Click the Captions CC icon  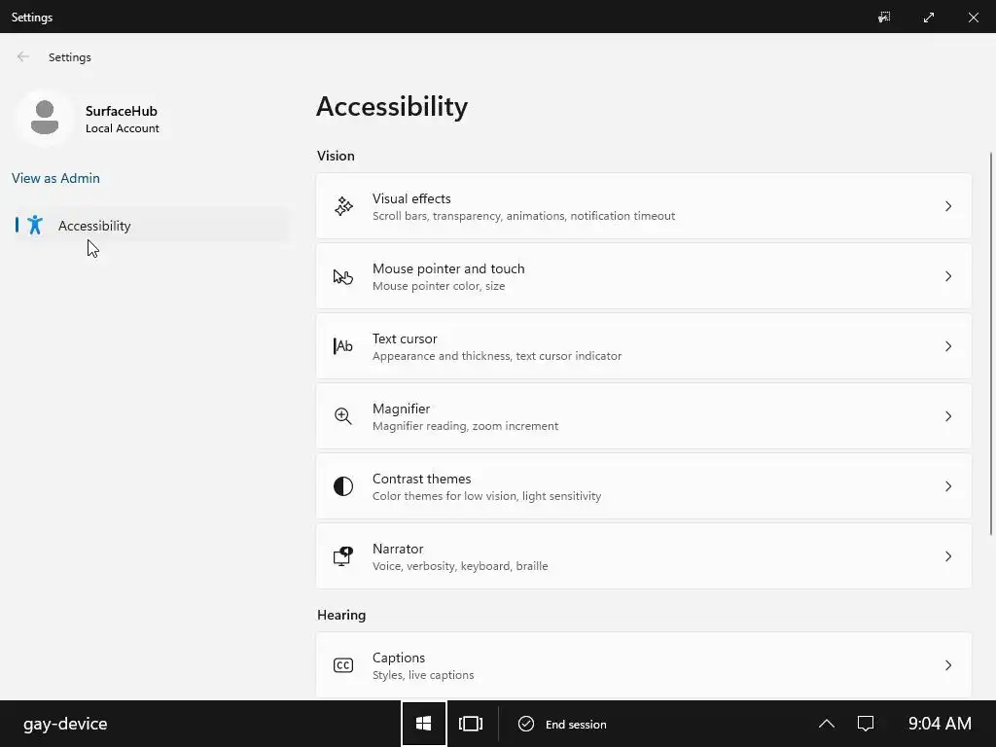[x=343, y=665]
